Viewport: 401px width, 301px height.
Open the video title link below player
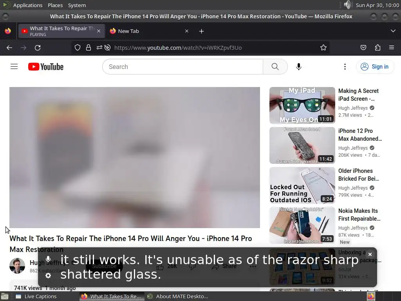131,244
